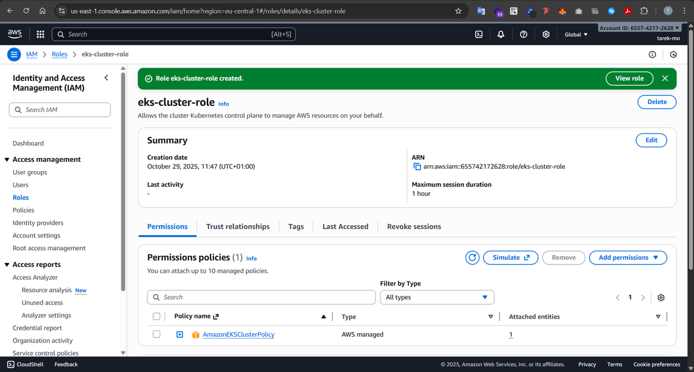View site information icon in the address bar

tap(61, 10)
